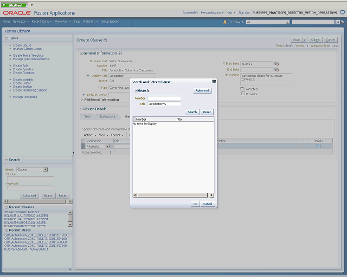The height and width of the screenshot is (277, 347).
Task: Click the Save button
Action: [x=297, y=39]
